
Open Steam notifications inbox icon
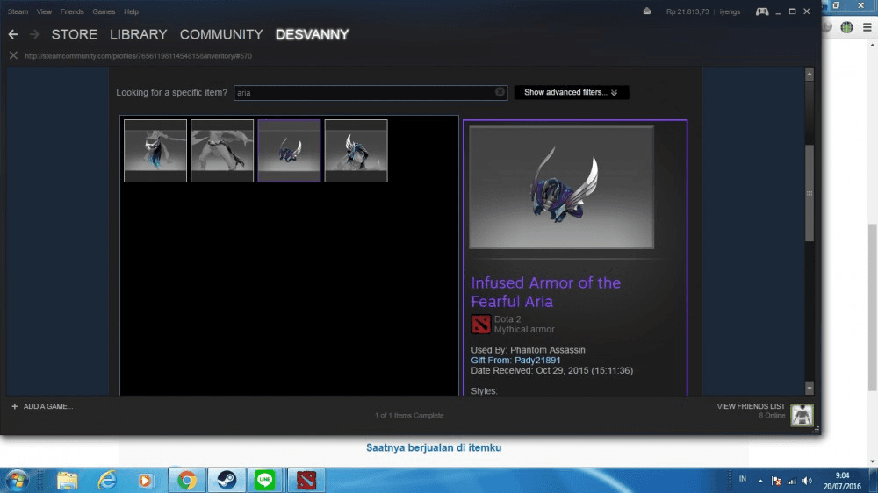[647, 11]
